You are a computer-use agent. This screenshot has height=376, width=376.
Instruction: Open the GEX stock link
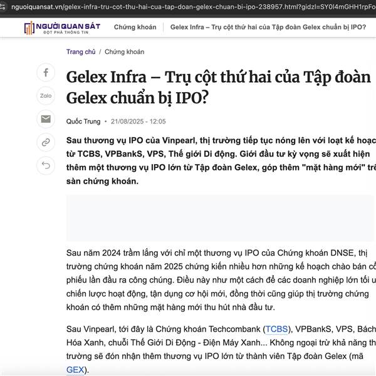coord(75,370)
